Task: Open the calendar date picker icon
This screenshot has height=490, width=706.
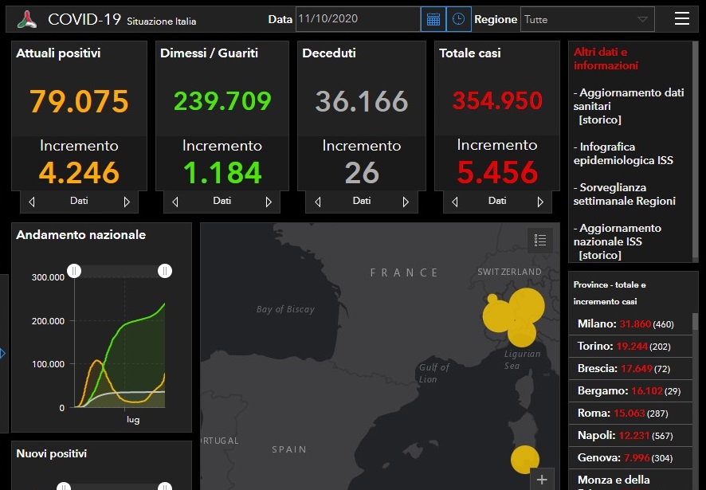Action: 433,19
